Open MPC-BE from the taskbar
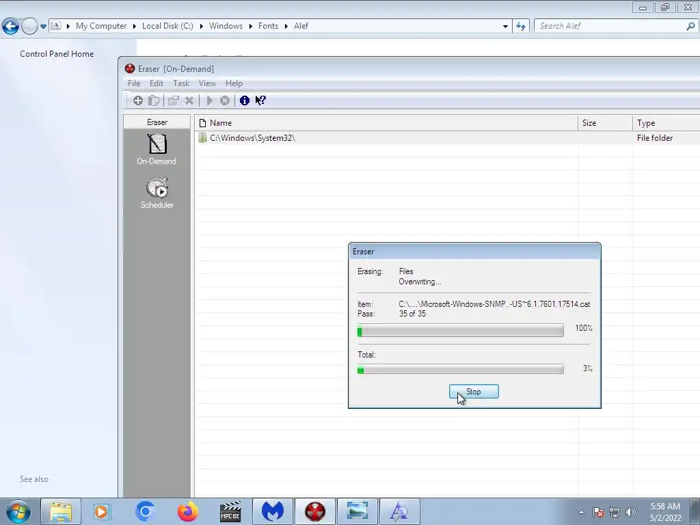 click(230, 511)
